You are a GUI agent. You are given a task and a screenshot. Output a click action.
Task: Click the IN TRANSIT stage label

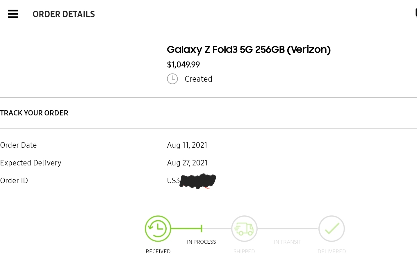point(287,242)
